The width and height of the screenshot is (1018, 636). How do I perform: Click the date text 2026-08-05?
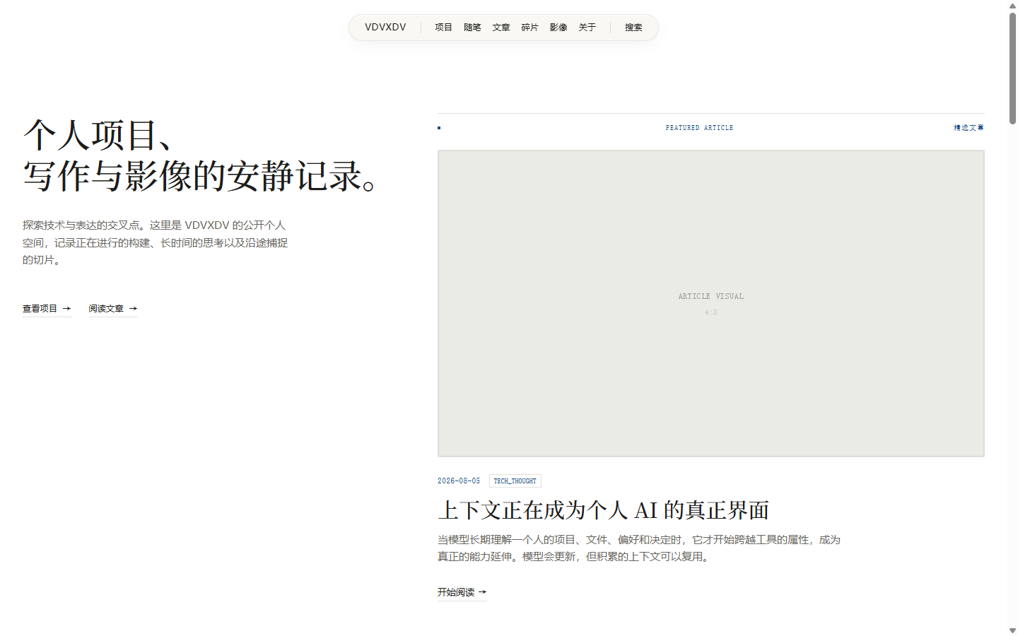(459, 481)
